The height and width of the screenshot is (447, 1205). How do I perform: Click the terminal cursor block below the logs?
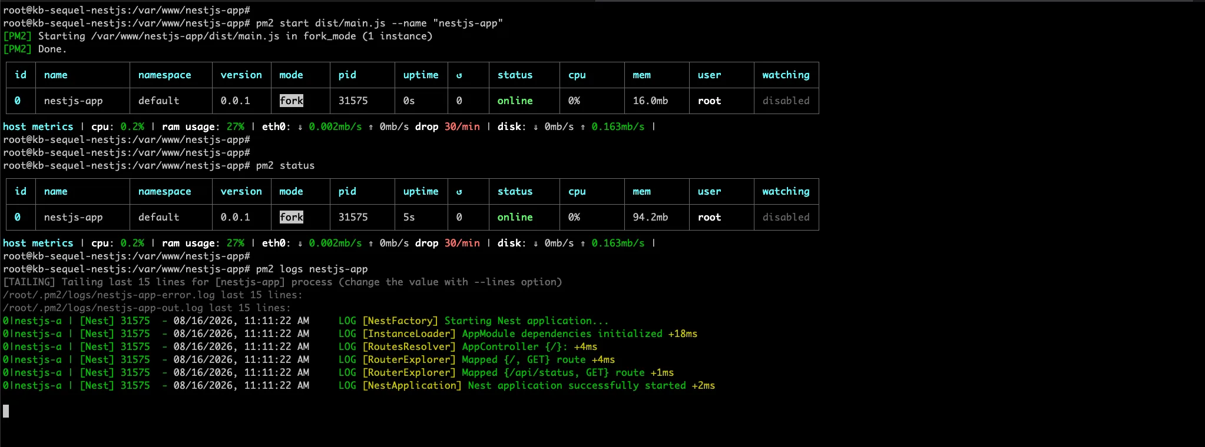coord(6,411)
